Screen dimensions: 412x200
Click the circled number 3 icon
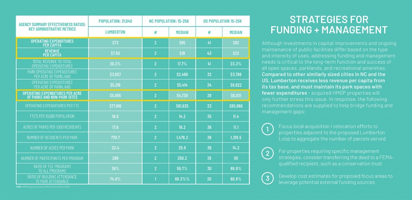click(267, 179)
